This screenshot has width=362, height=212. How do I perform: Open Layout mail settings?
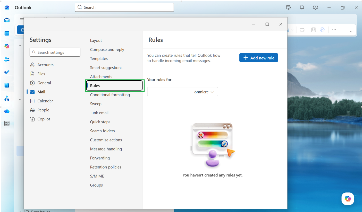(96, 40)
